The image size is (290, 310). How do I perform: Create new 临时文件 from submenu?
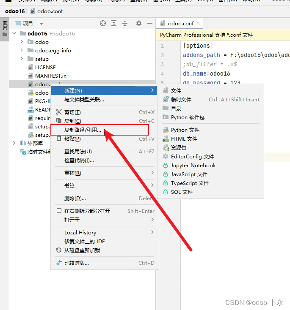pos(211,99)
